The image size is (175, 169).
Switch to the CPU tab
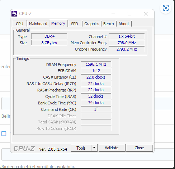(19, 24)
